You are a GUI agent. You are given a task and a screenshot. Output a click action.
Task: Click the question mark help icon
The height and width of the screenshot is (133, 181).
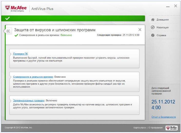(x=153, y=35)
